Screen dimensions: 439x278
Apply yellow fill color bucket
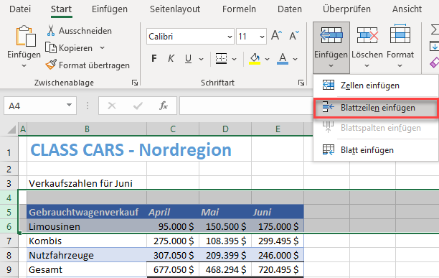[255, 59]
